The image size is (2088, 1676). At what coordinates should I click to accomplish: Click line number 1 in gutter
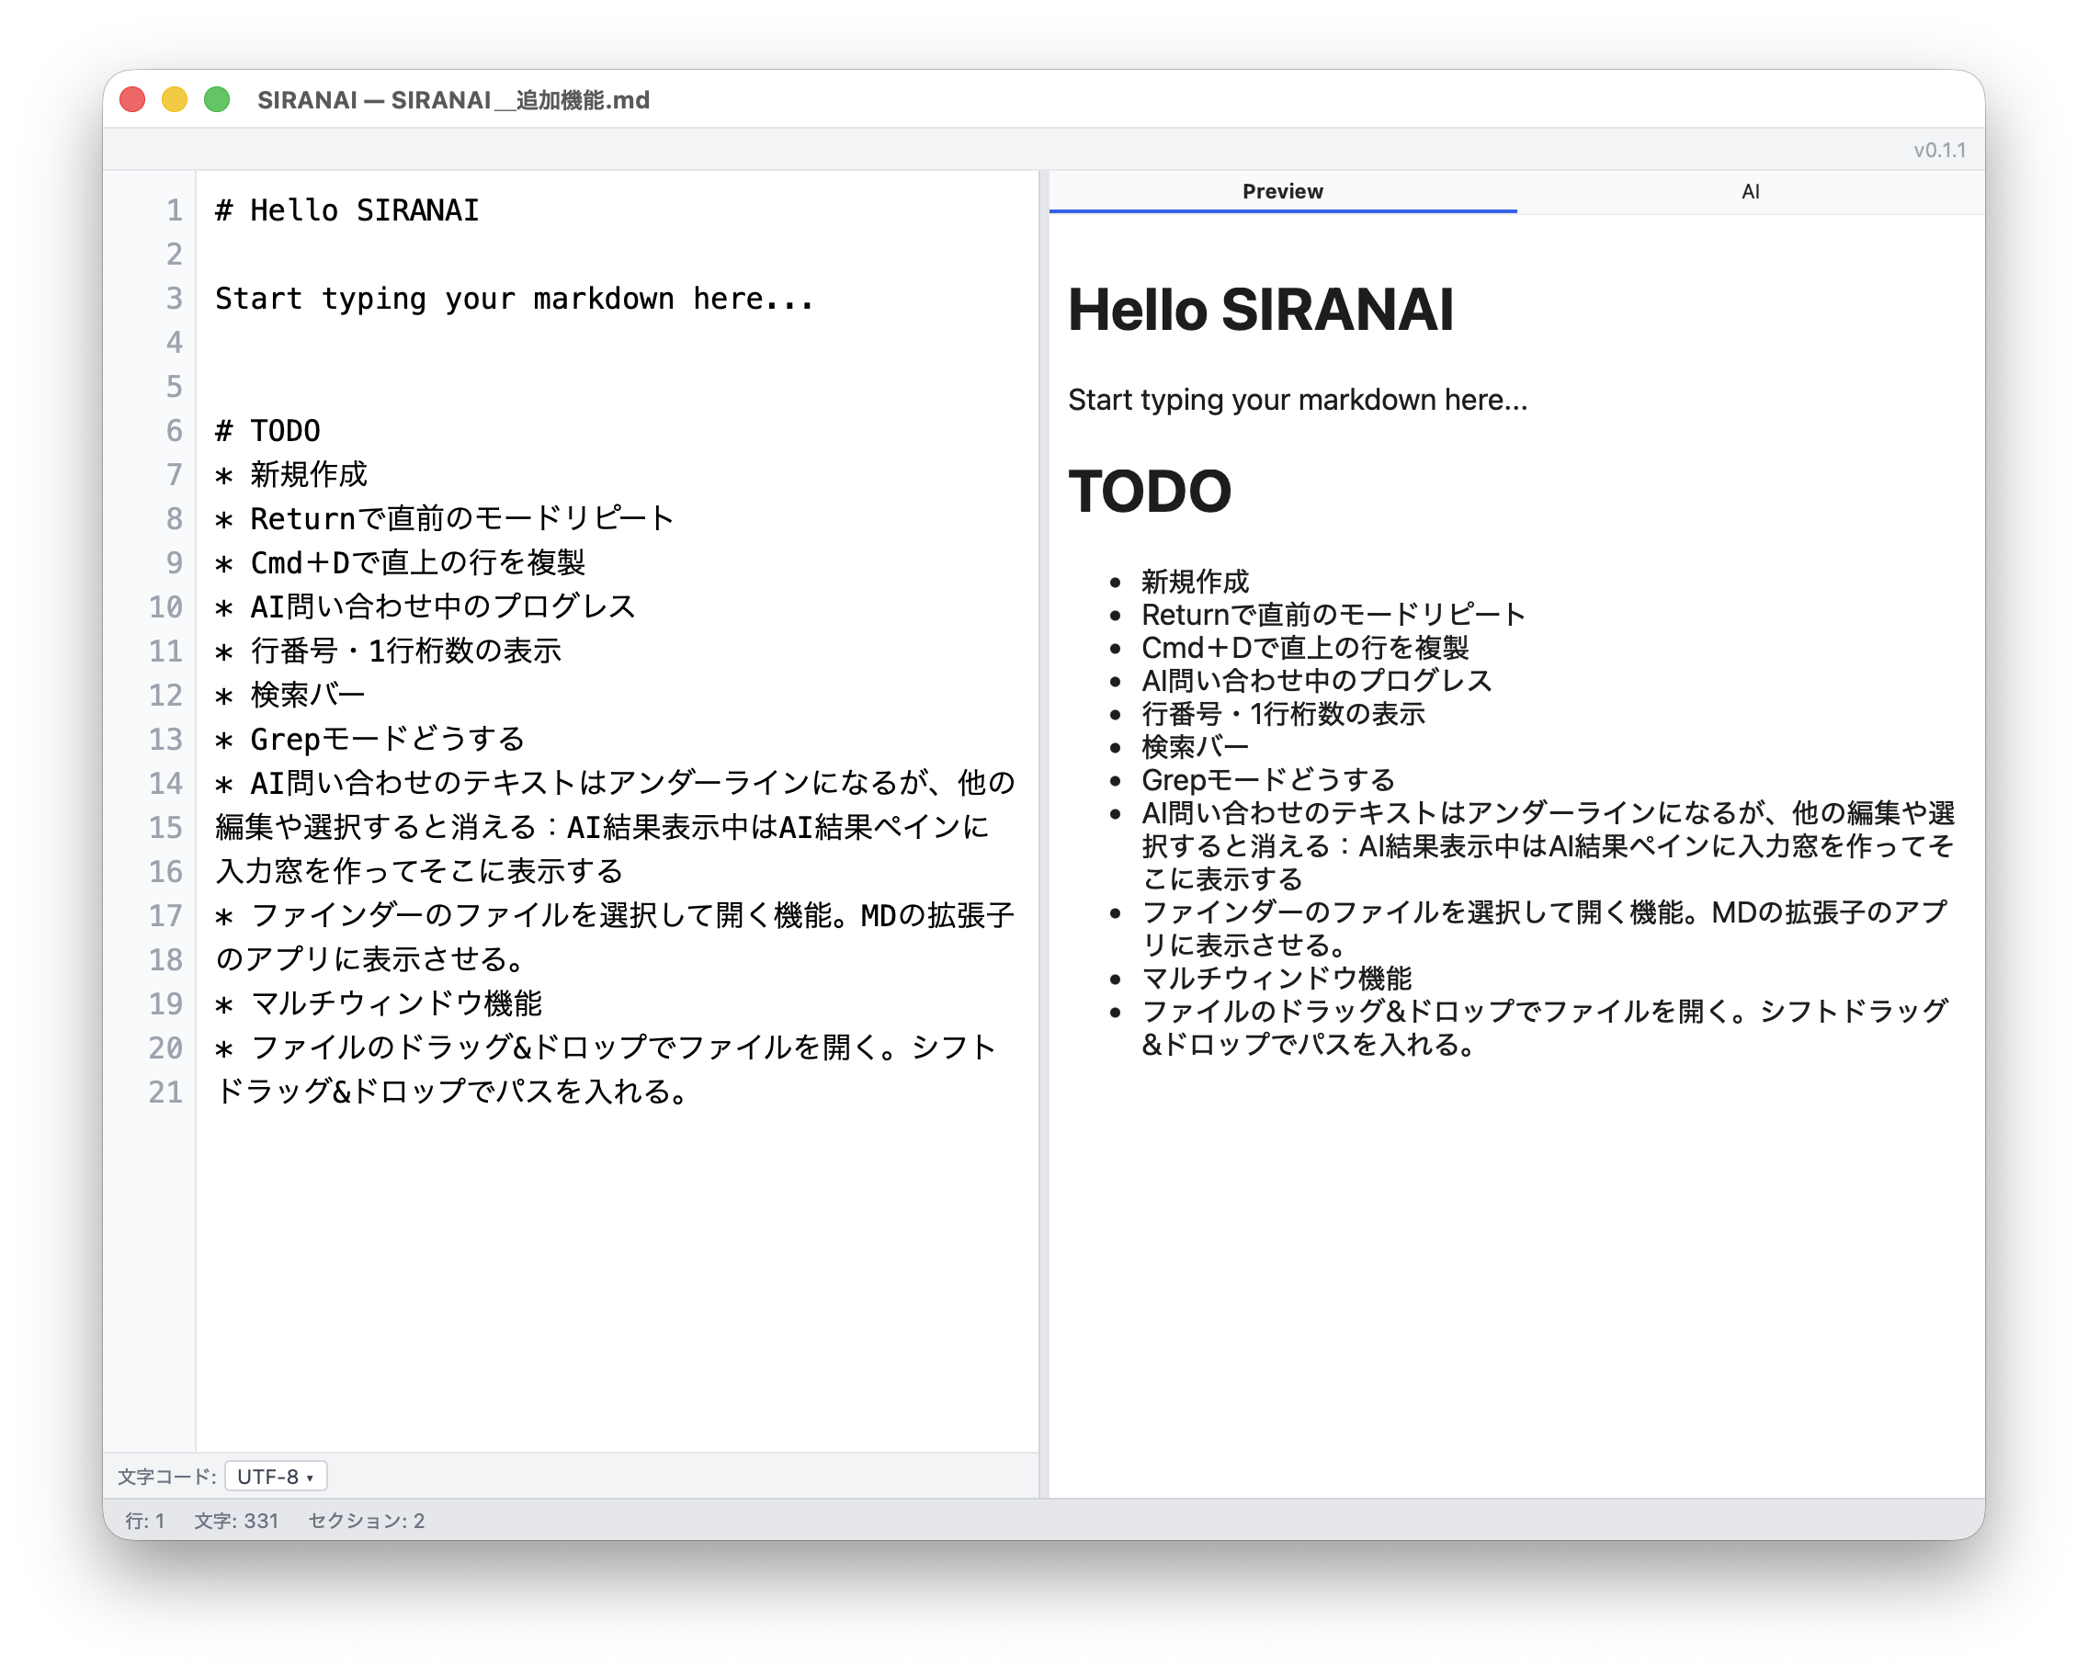point(174,210)
